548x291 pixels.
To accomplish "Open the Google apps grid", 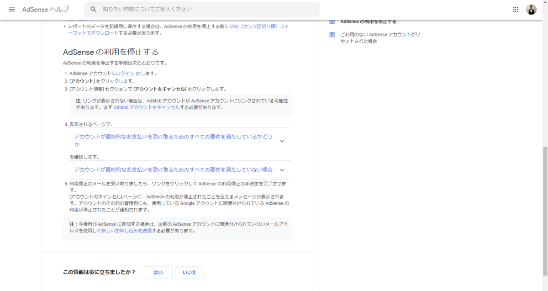I will click(x=516, y=9).
